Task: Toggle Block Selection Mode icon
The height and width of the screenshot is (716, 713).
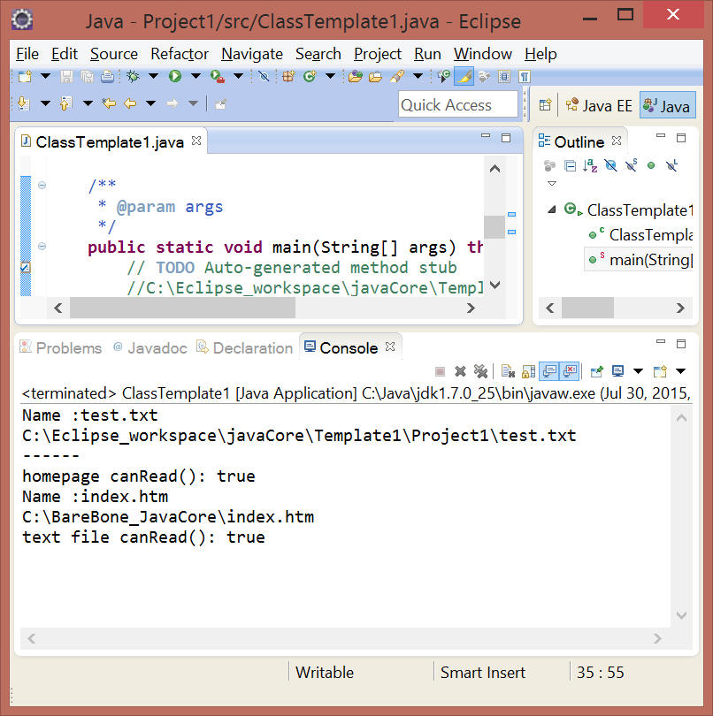Action: click(x=504, y=76)
